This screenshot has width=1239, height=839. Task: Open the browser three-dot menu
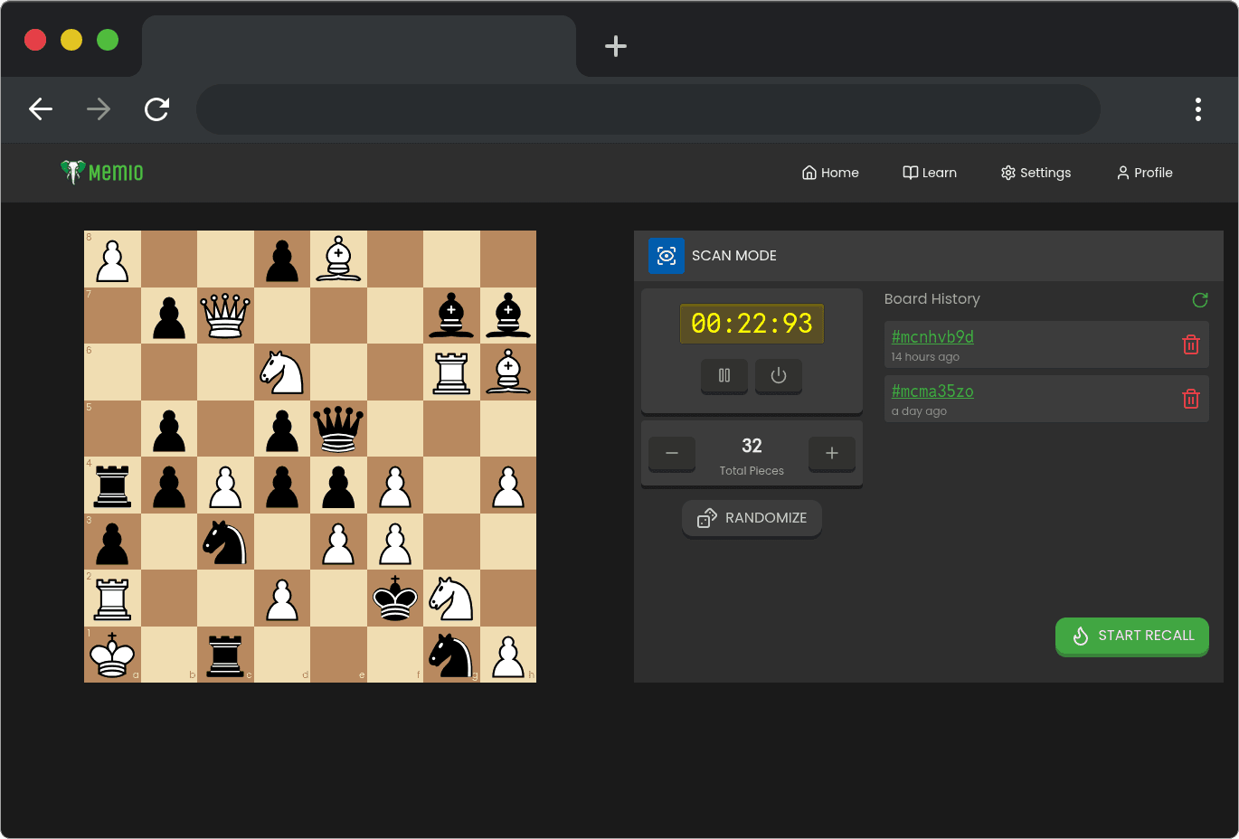(x=1197, y=109)
